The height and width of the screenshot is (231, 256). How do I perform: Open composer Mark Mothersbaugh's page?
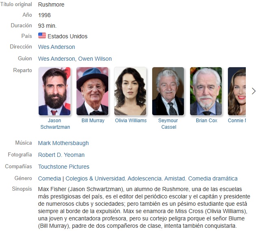click(x=63, y=143)
